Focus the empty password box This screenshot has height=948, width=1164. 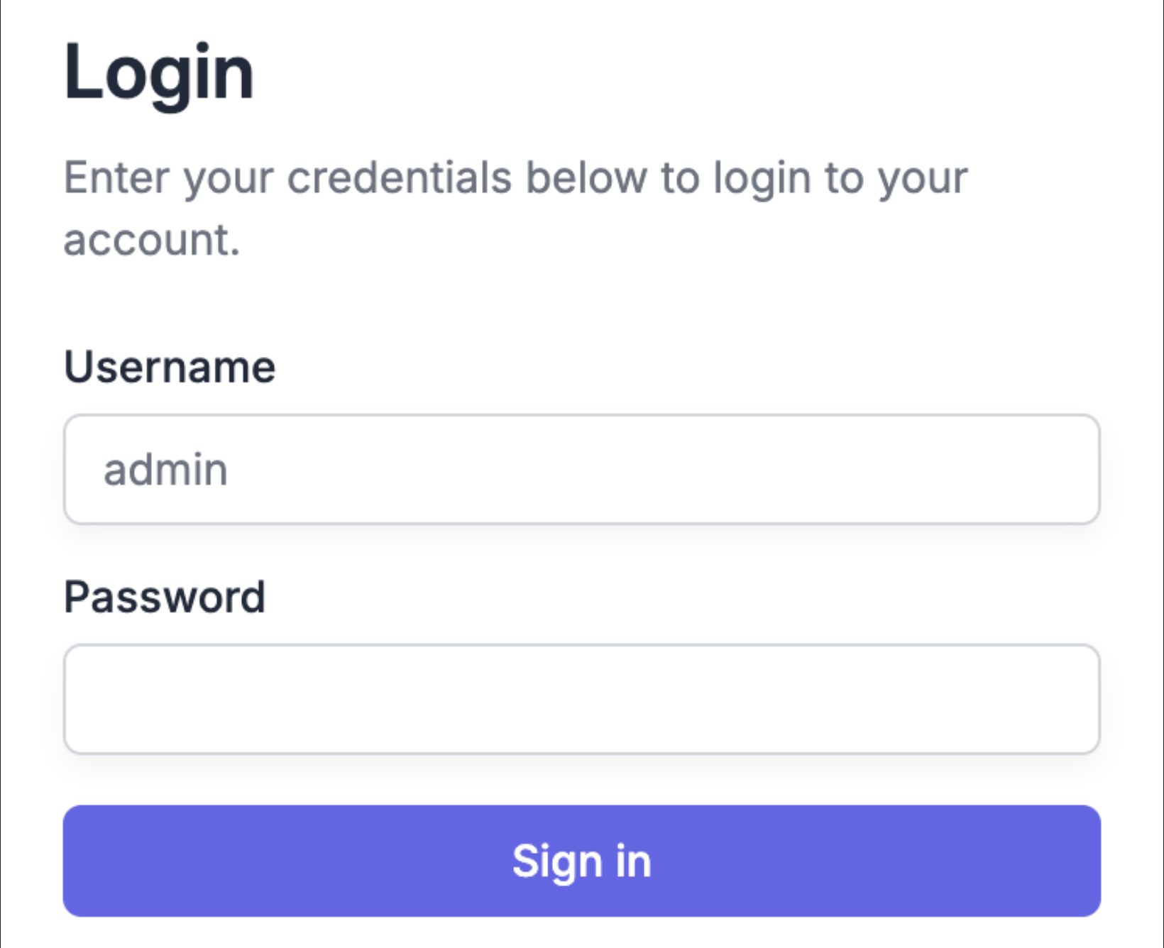(582, 699)
